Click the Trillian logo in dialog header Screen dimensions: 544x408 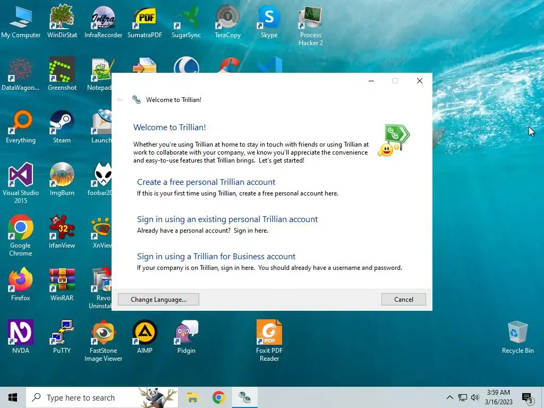point(137,99)
